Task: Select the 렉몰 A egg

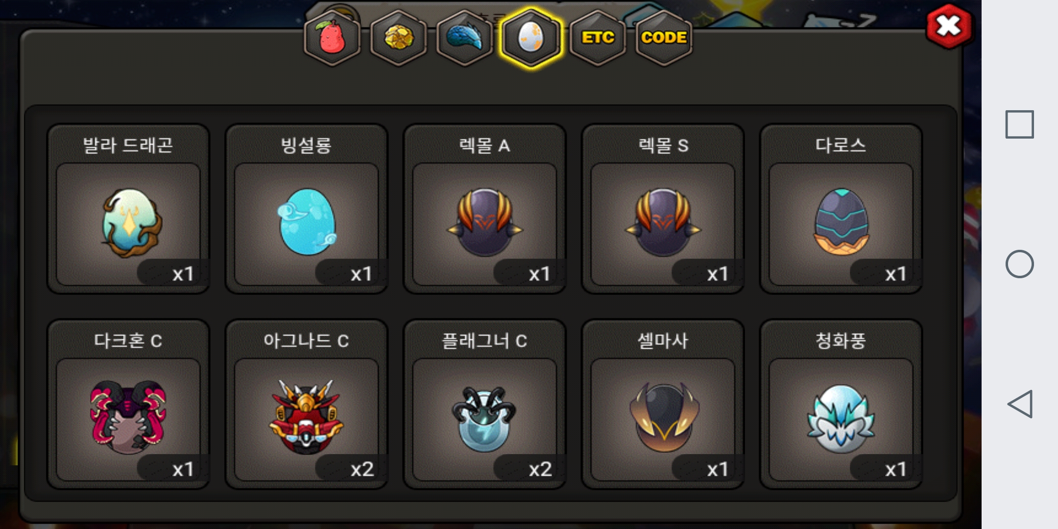Action: 485,209
